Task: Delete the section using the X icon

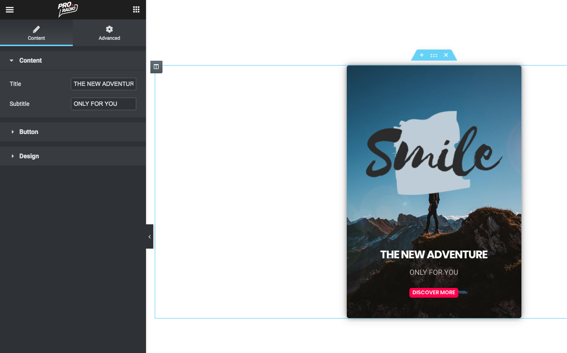Action: click(x=446, y=55)
